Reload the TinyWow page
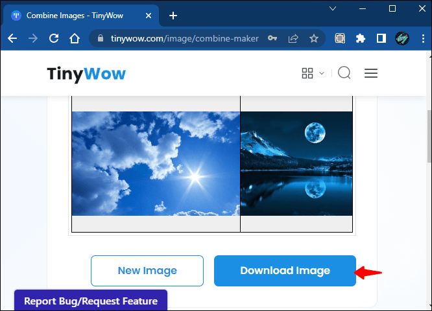The image size is (432, 311). 54,38
